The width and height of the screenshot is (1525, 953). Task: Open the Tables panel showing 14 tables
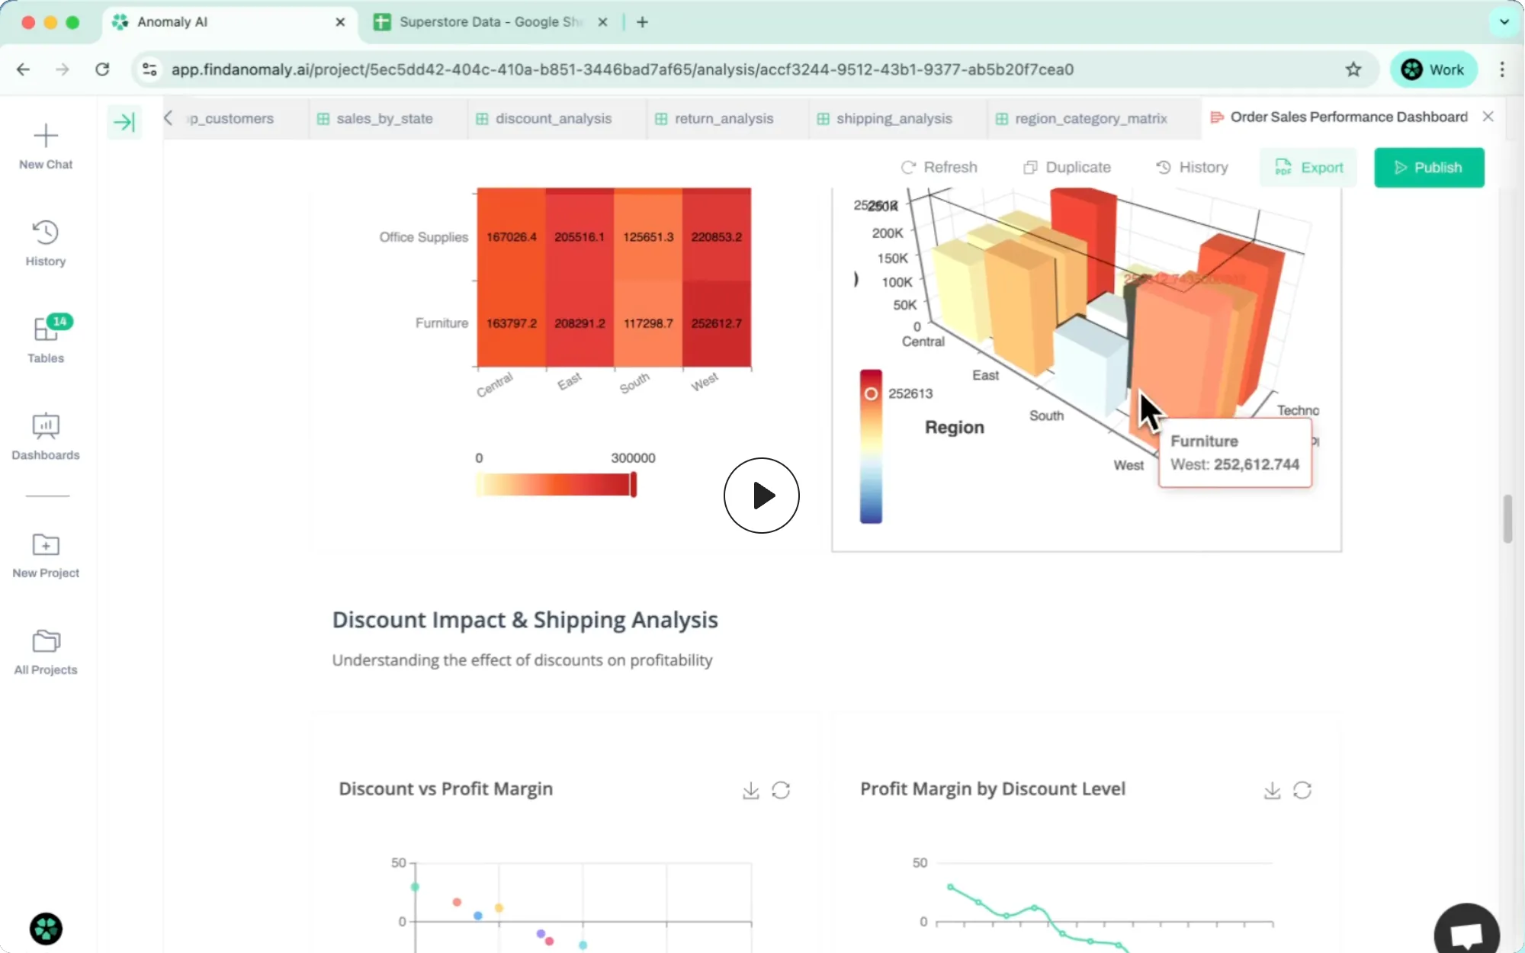pos(45,338)
